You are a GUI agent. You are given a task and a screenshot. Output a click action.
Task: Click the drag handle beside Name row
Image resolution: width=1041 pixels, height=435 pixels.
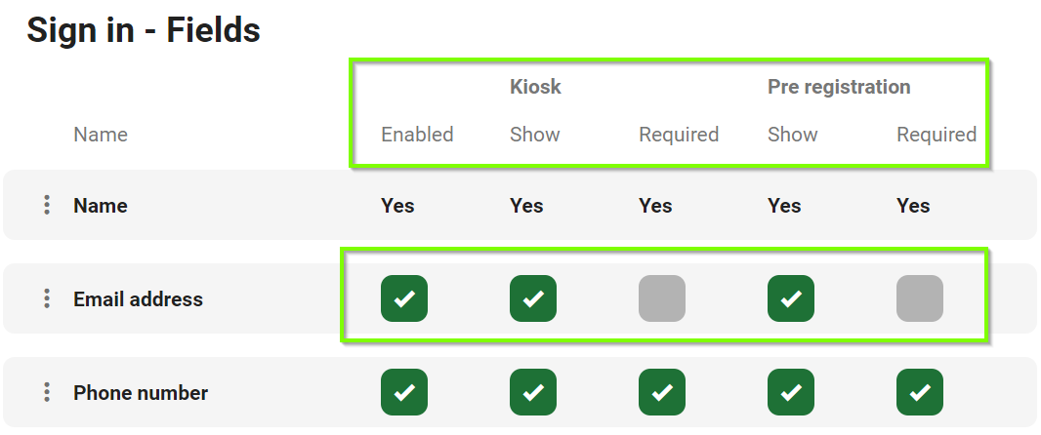coord(47,206)
